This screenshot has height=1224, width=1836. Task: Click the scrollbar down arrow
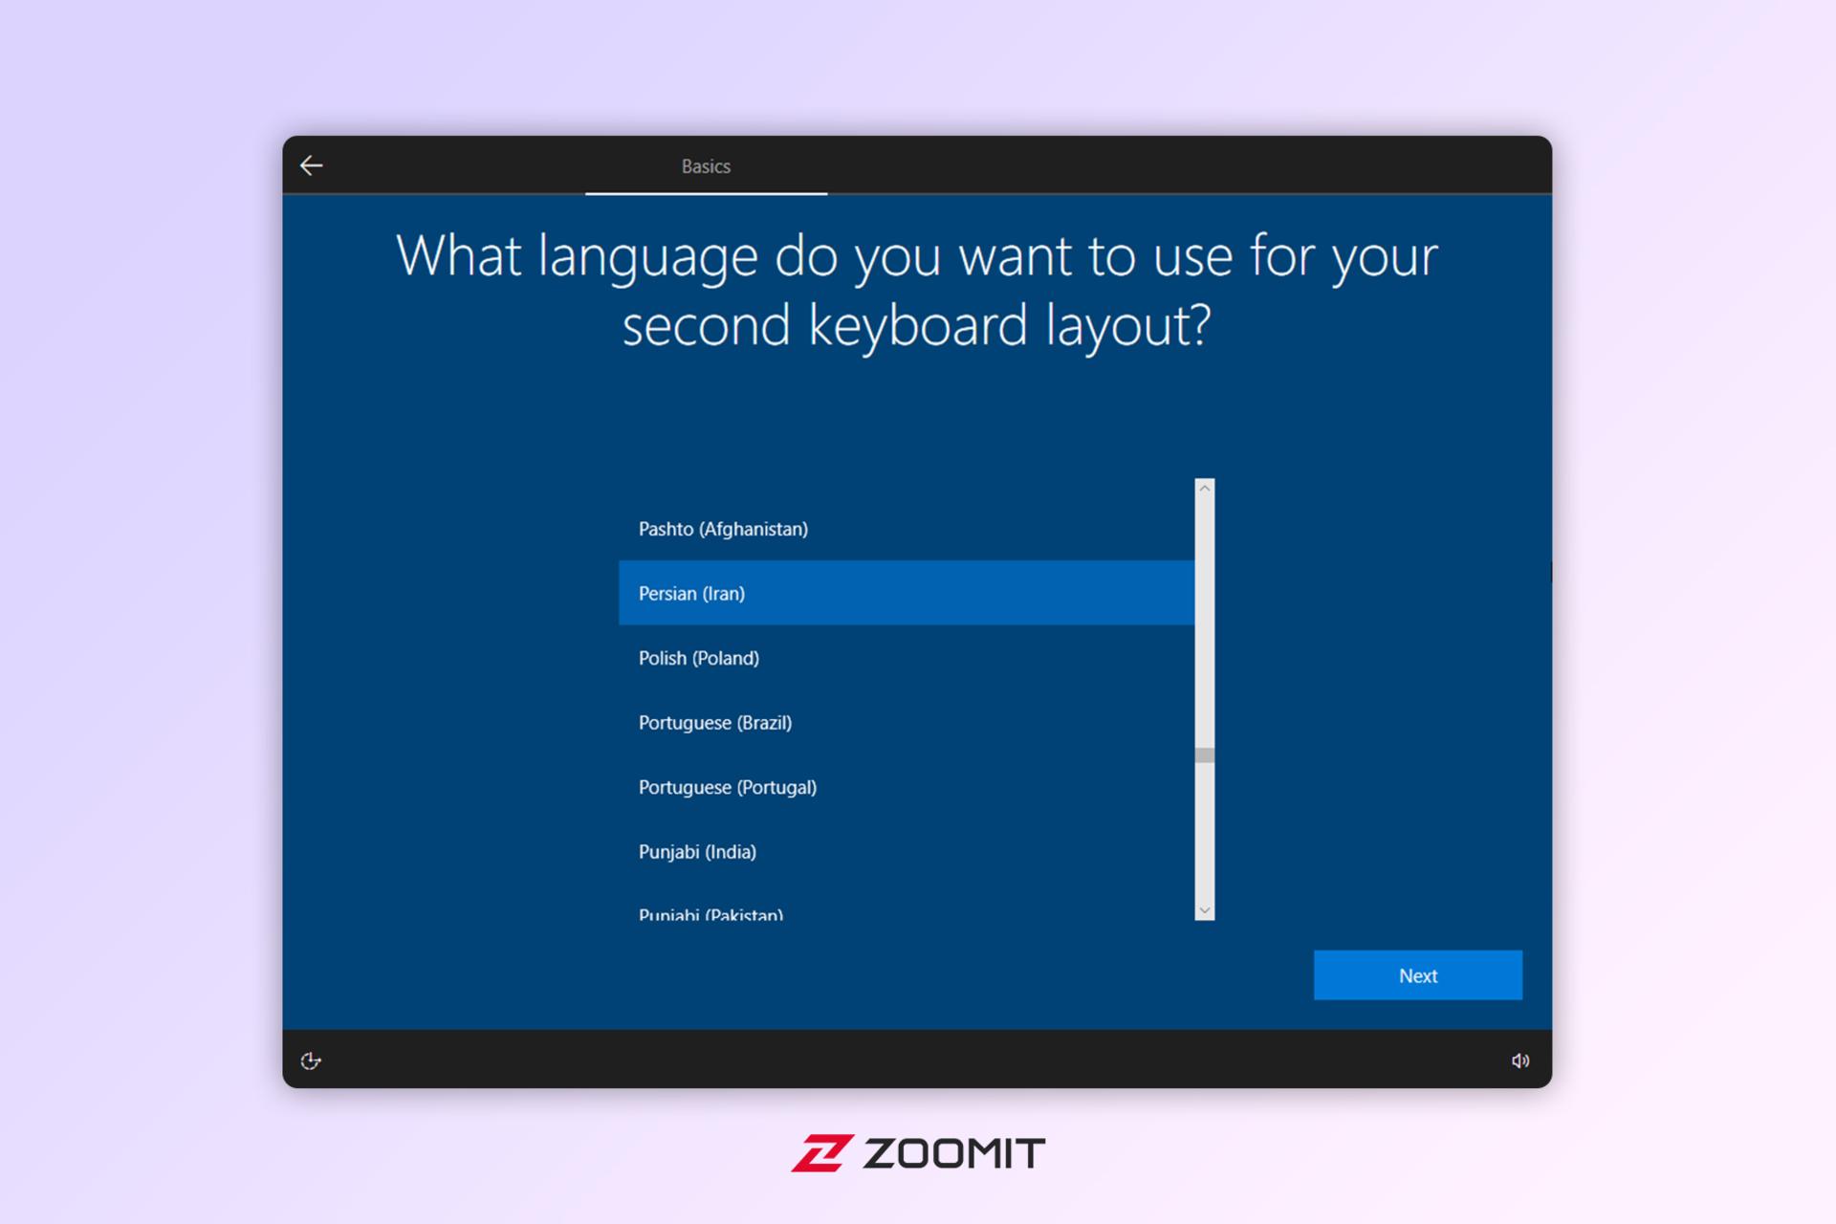coord(1205,910)
